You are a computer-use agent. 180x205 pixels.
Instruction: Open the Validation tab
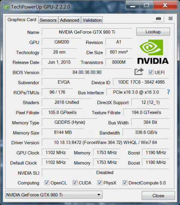[92, 20]
